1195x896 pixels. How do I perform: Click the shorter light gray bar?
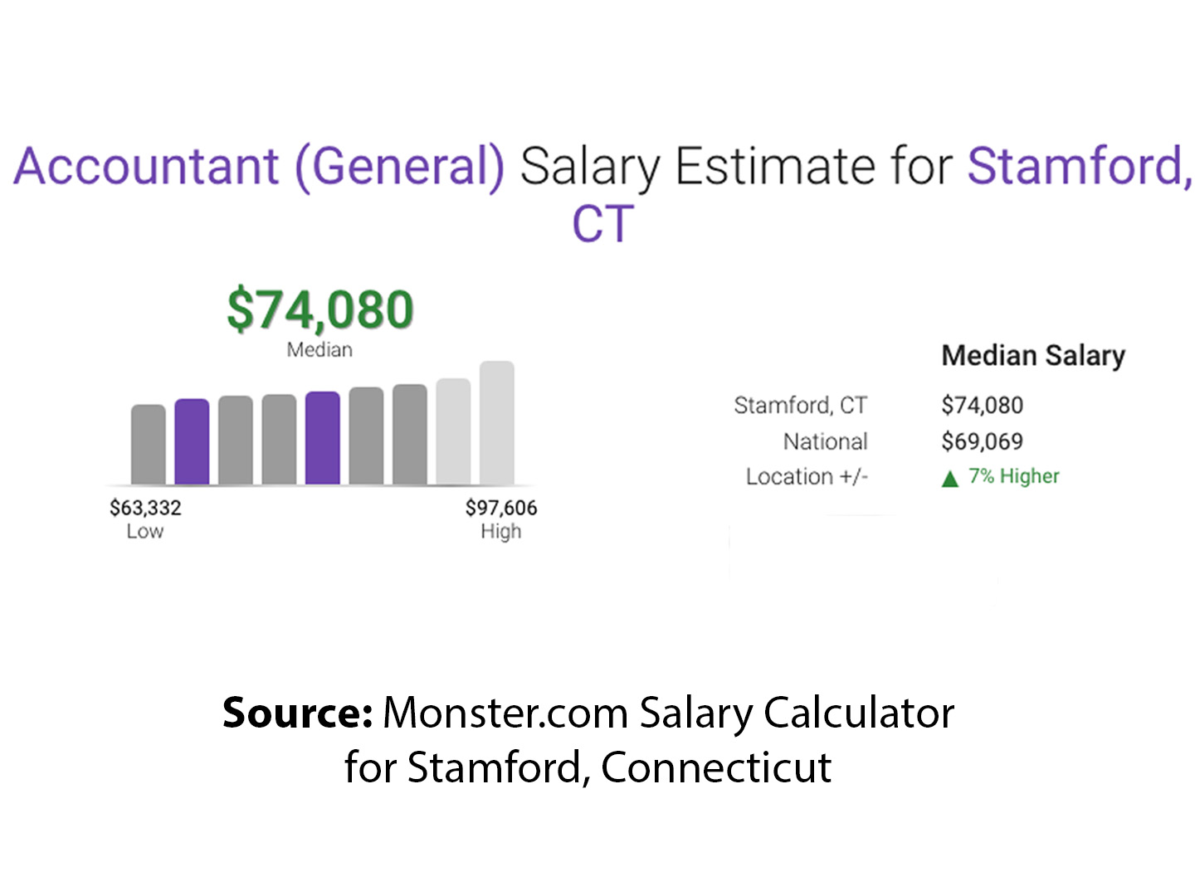click(453, 431)
